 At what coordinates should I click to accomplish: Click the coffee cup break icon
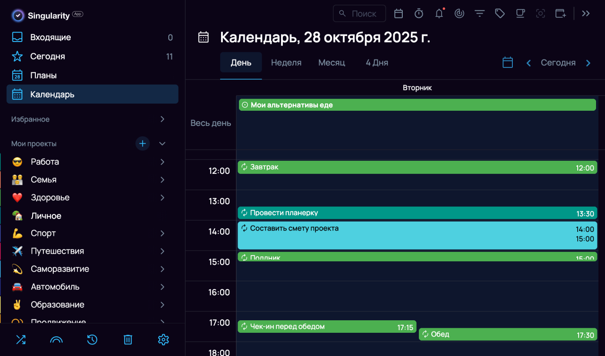click(520, 13)
